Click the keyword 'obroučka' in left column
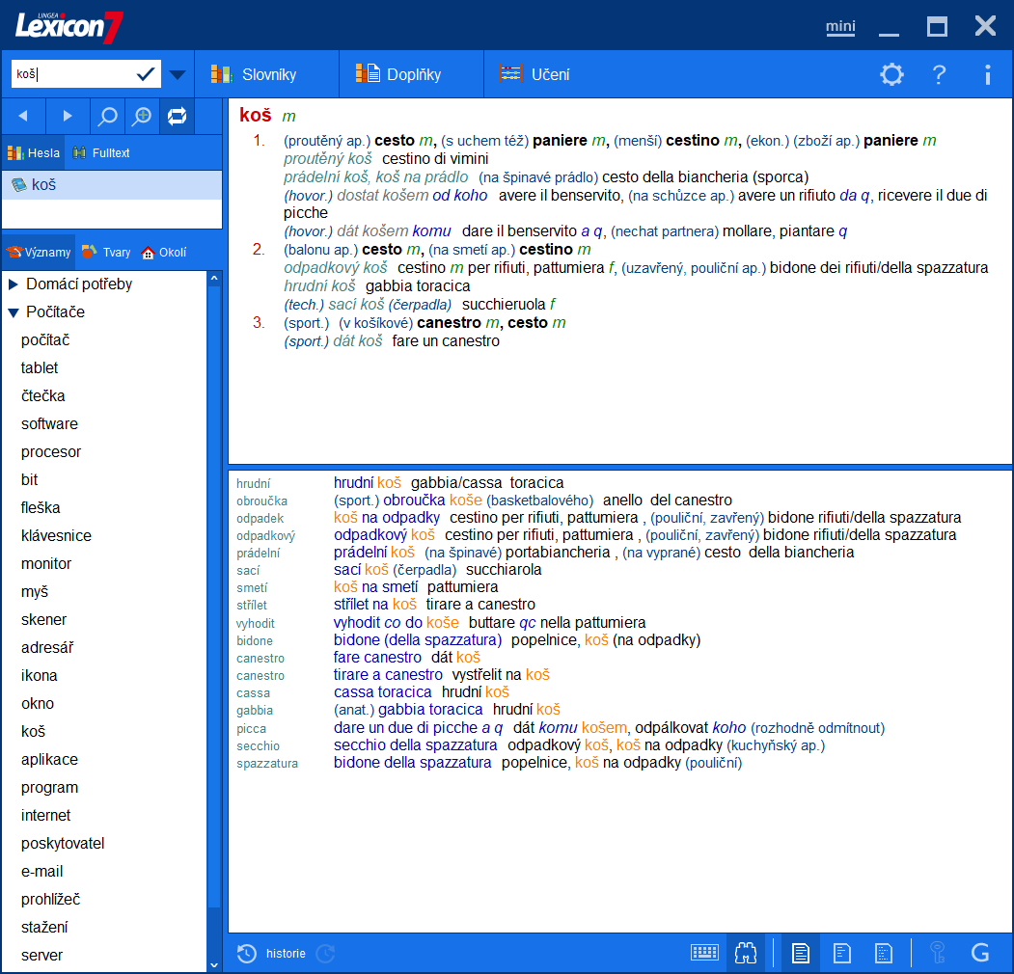Screen dimensions: 1014x974 [261, 501]
